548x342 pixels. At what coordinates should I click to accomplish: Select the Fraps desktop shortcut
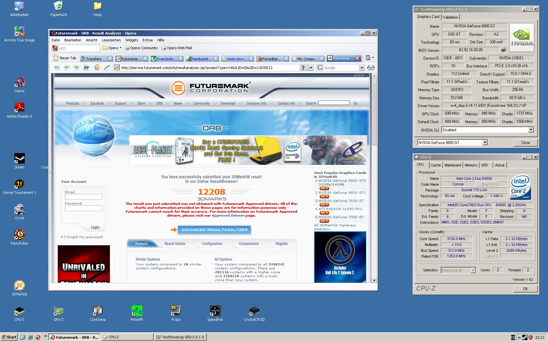[176, 314]
